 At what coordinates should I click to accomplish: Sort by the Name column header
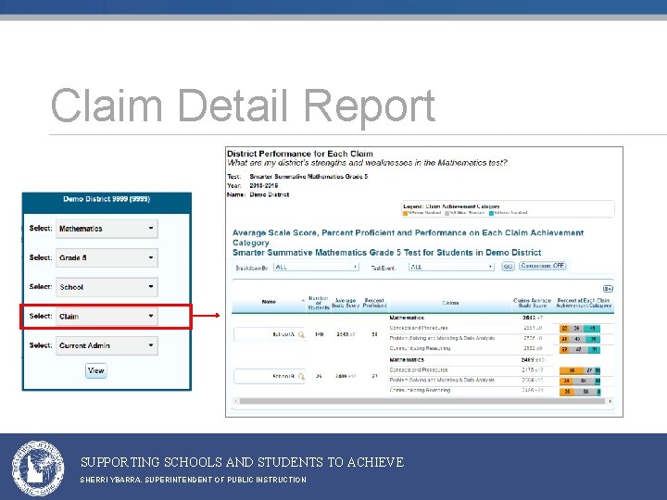(269, 302)
